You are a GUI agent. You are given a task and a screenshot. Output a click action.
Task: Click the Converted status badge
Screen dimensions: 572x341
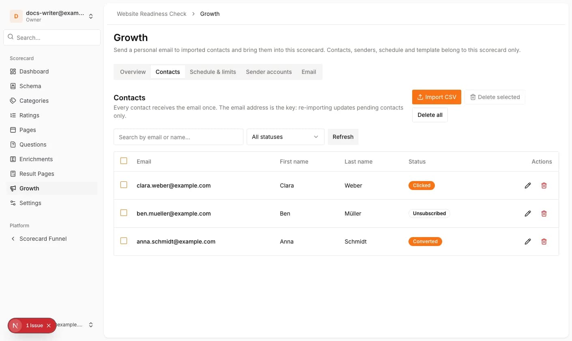point(425,242)
